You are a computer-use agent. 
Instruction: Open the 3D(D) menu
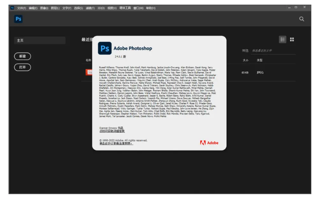101,8
